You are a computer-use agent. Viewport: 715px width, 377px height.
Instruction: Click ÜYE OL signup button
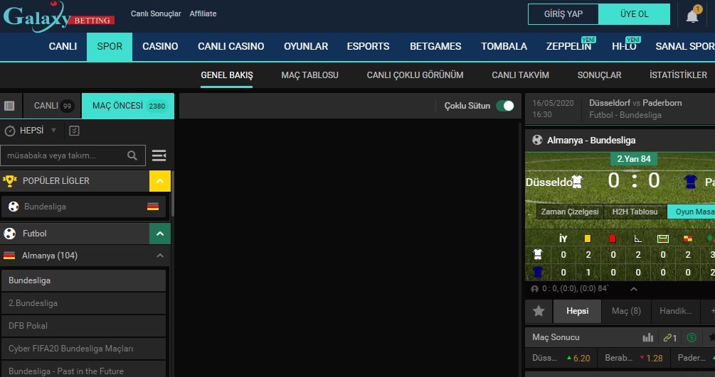(635, 14)
